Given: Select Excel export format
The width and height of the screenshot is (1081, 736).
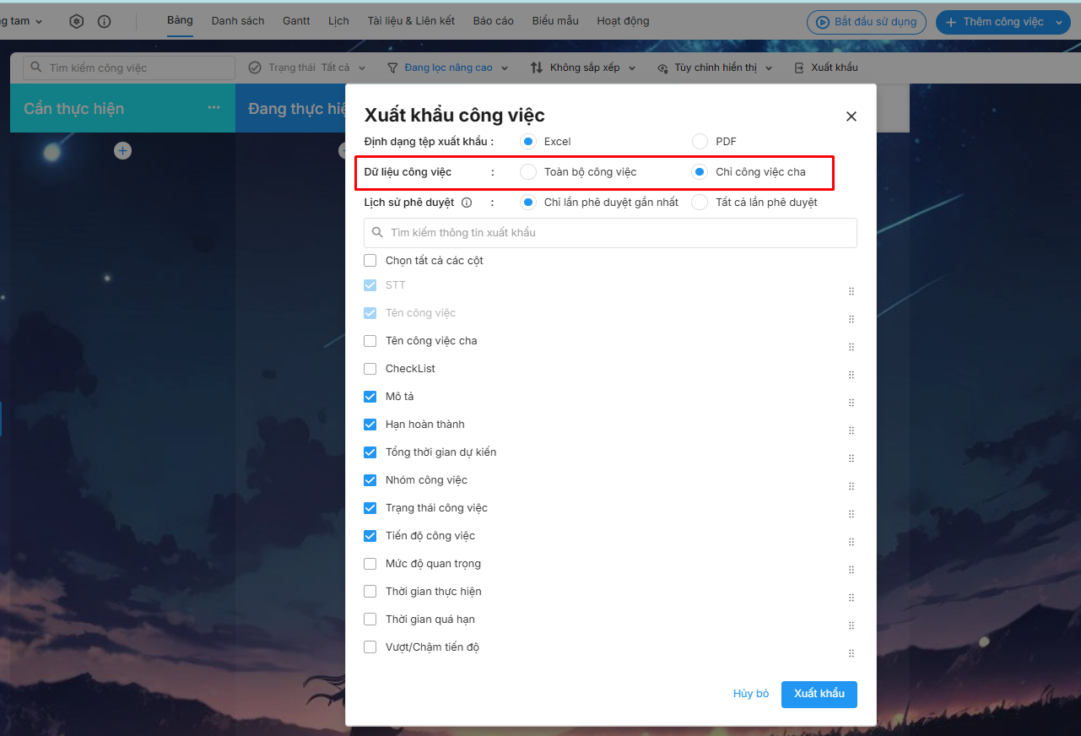Looking at the screenshot, I should coord(528,141).
